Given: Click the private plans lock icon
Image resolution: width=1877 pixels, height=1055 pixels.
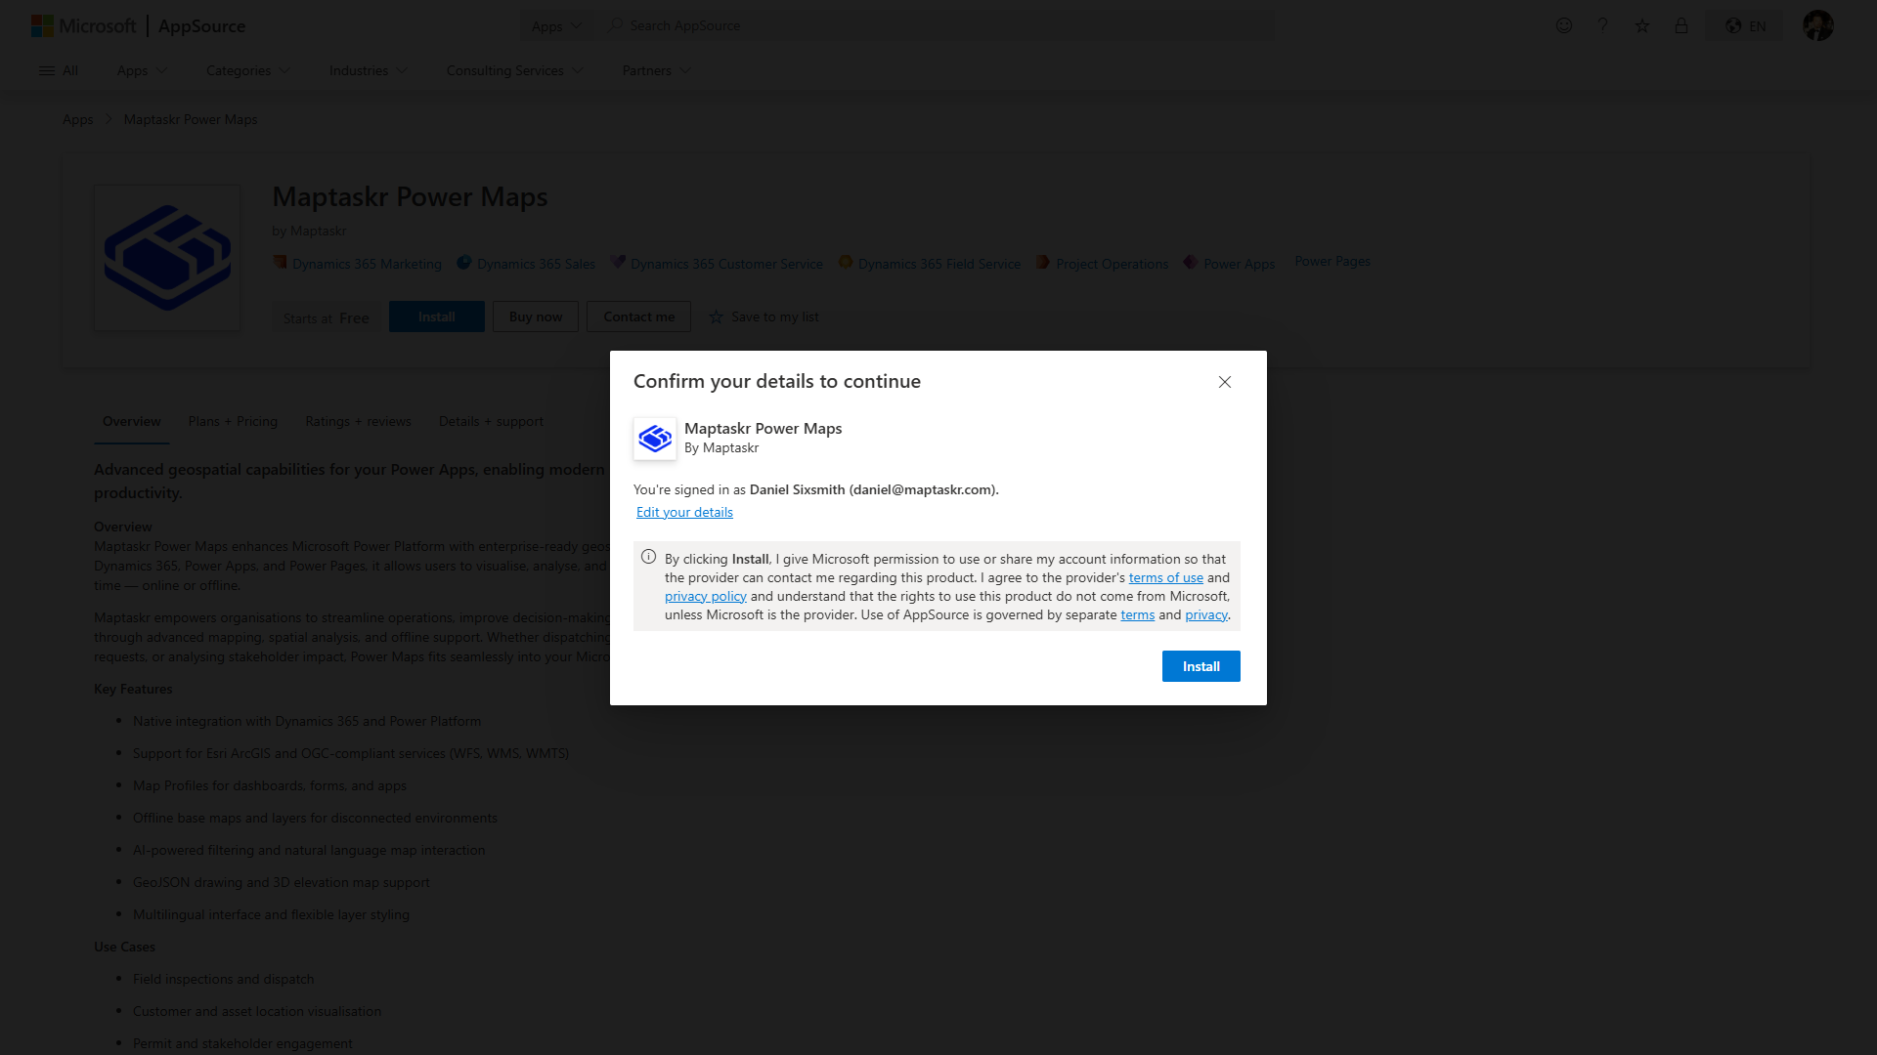Looking at the screenshot, I should (1681, 25).
